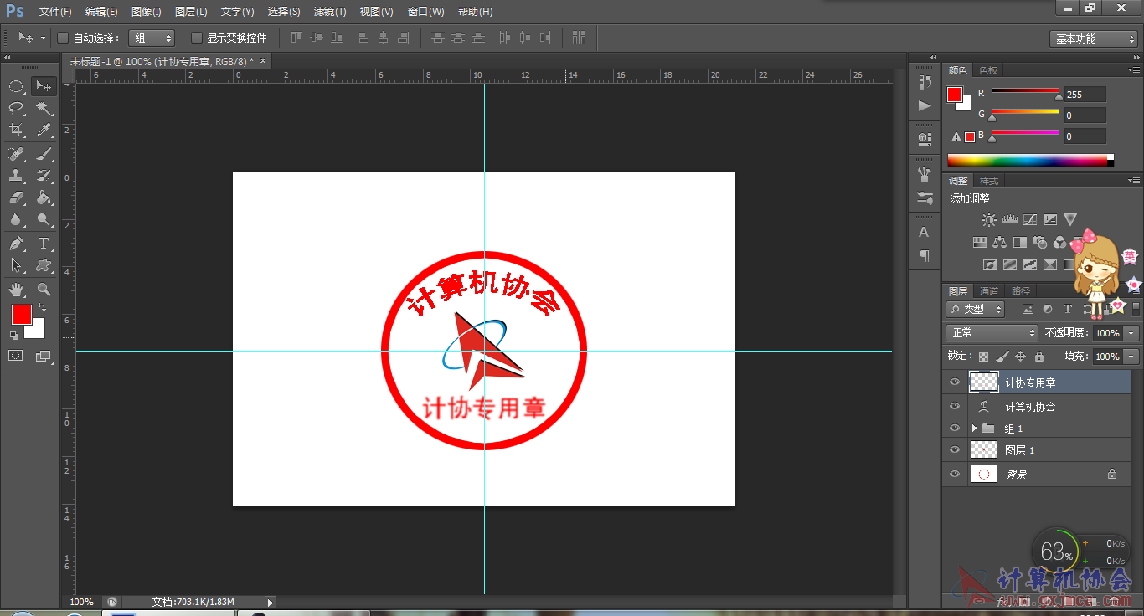Viewport: 1144px width, 616px height.
Task: Select the Paint Bucket tool
Action: click(x=44, y=198)
